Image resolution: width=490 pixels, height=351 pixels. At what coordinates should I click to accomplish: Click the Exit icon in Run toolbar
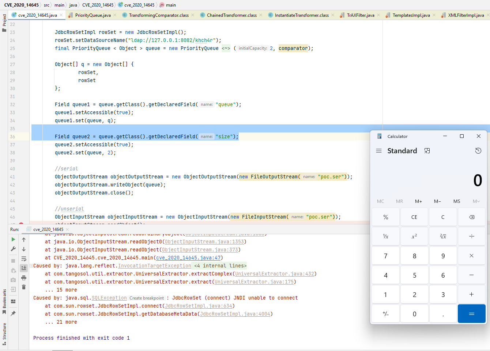pyautogui.click(x=13, y=289)
